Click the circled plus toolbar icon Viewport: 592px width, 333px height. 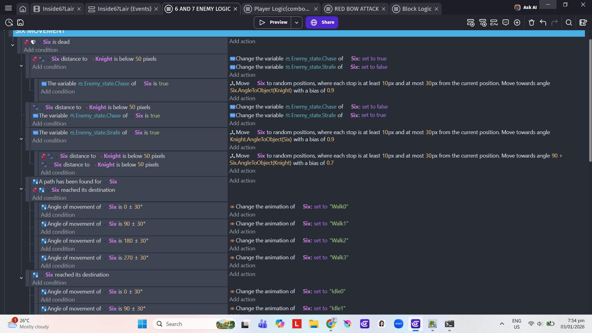pyautogui.click(x=517, y=23)
